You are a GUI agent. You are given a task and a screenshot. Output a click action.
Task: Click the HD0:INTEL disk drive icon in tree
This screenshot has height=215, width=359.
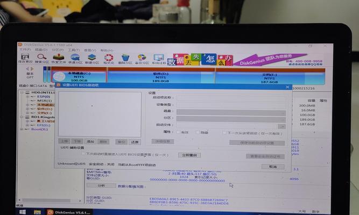click(27, 92)
